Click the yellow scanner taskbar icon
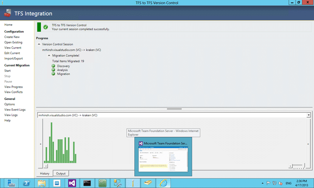The height and width of the screenshot is (188, 314). click(x=148, y=183)
